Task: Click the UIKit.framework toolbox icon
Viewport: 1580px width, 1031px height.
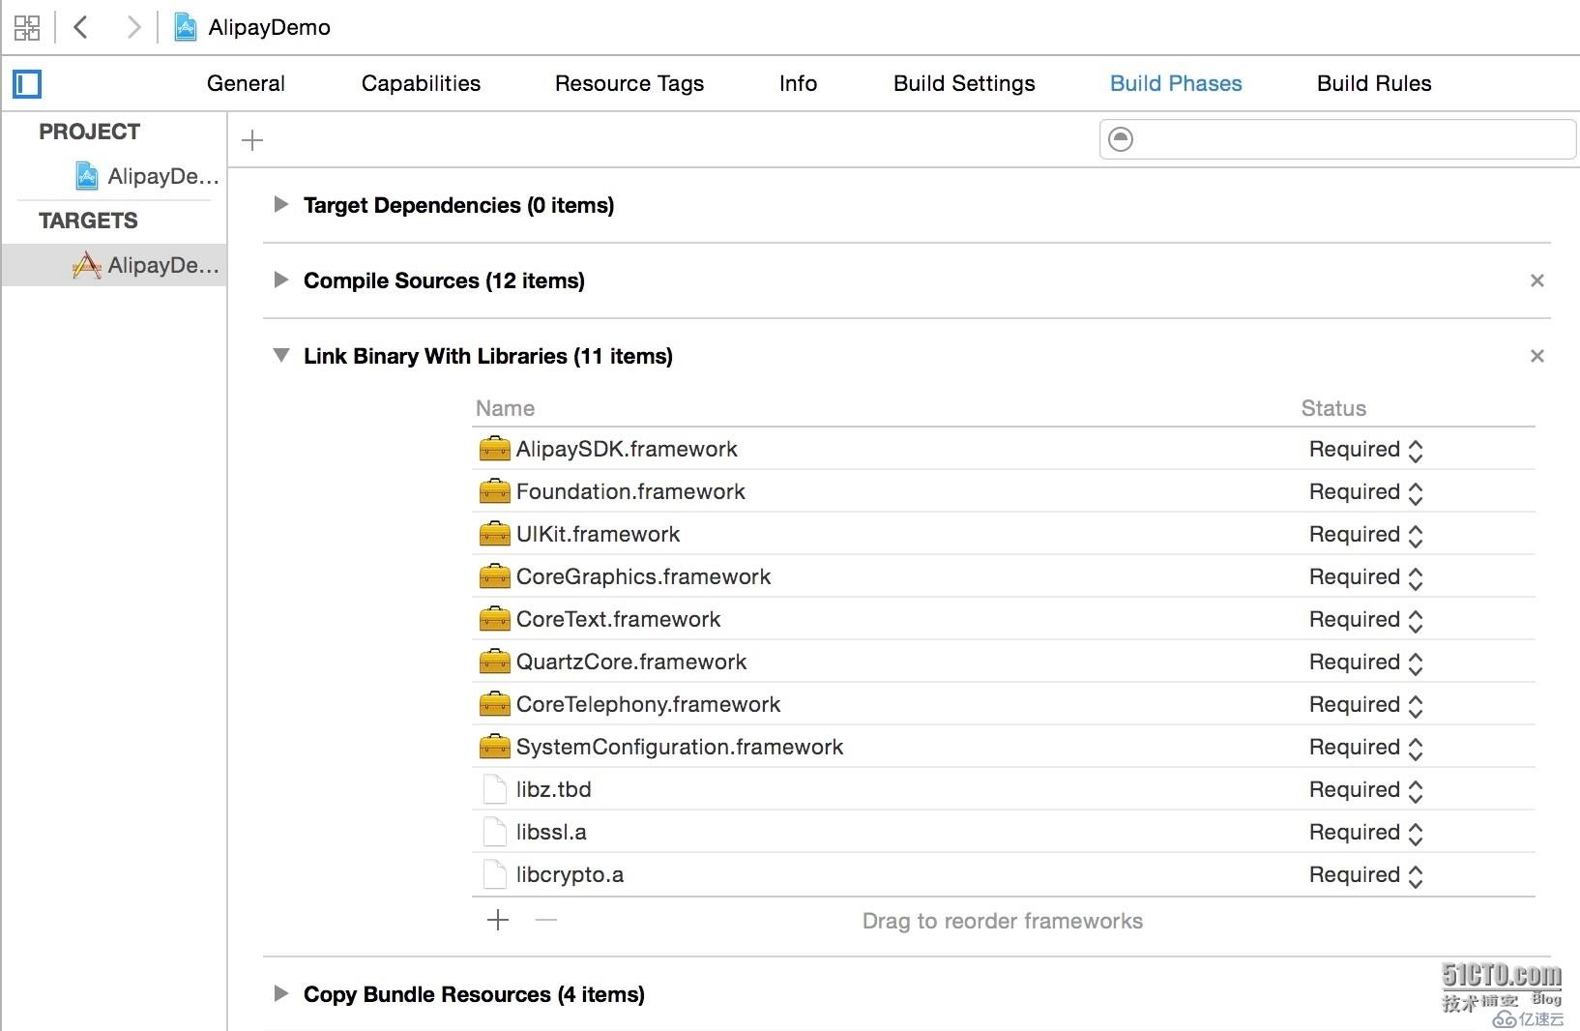Action: (x=494, y=534)
